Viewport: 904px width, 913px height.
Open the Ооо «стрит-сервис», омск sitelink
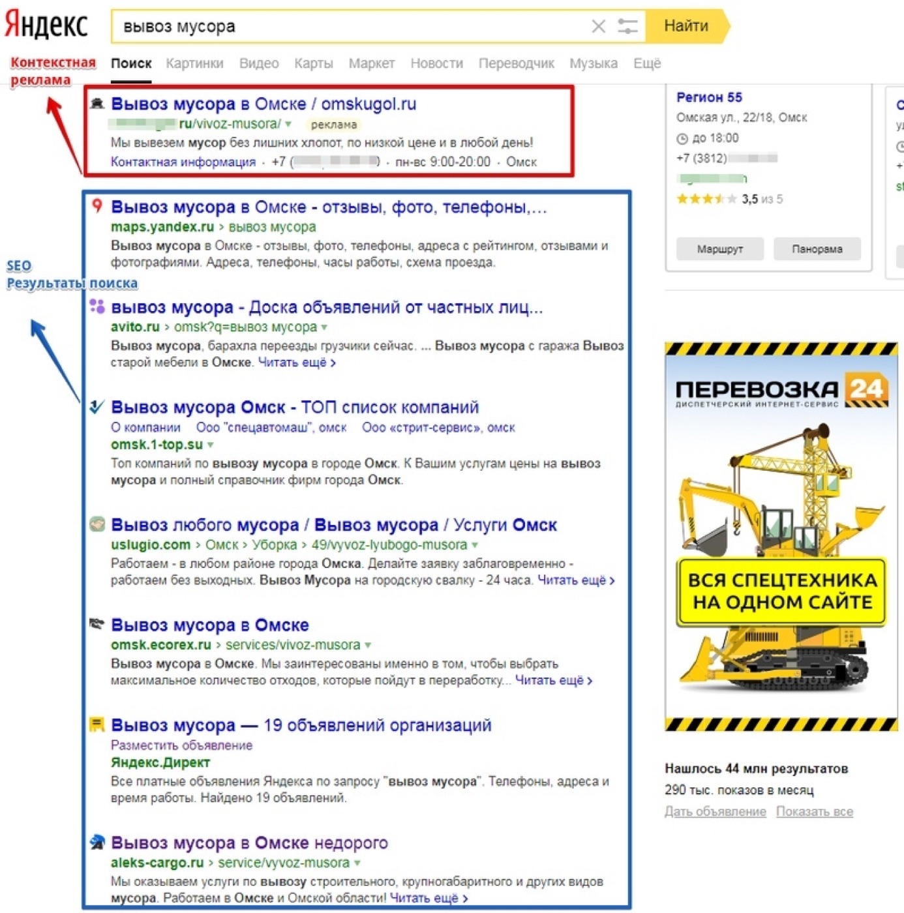(438, 428)
